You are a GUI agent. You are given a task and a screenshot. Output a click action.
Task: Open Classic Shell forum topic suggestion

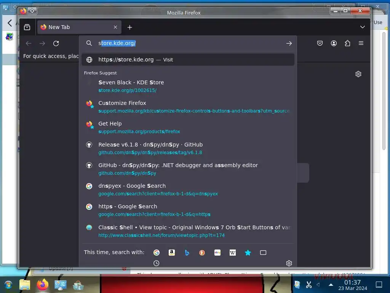click(x=188, y=231)
